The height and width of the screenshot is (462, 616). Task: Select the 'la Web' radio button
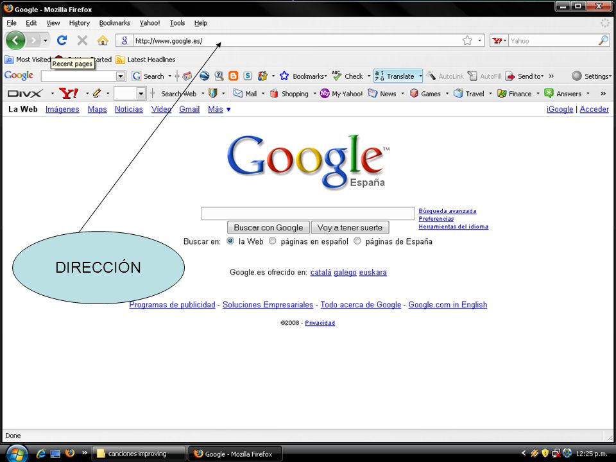tap(230, 241)
